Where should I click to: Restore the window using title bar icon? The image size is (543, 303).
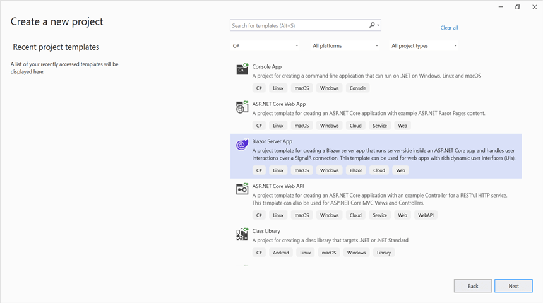[518, 7]
